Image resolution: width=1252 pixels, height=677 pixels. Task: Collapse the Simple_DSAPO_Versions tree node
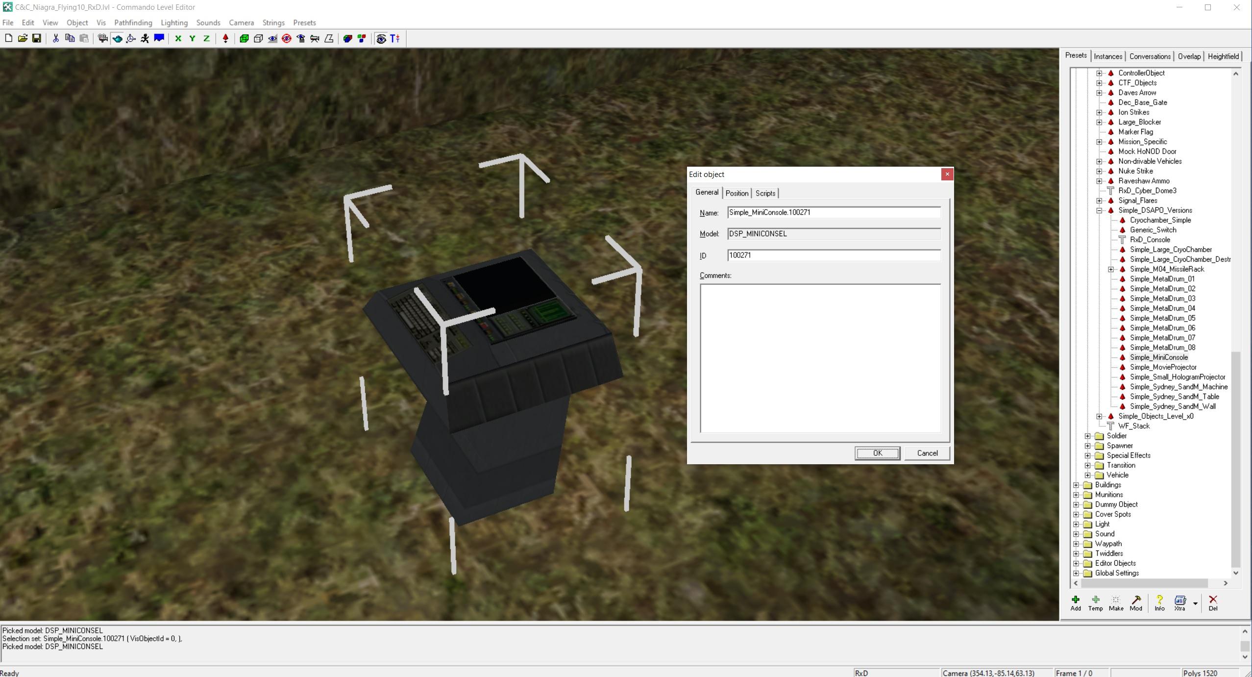point(1099,210)
